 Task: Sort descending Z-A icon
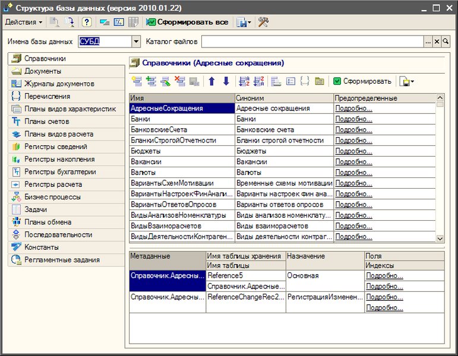click(258, 81)
